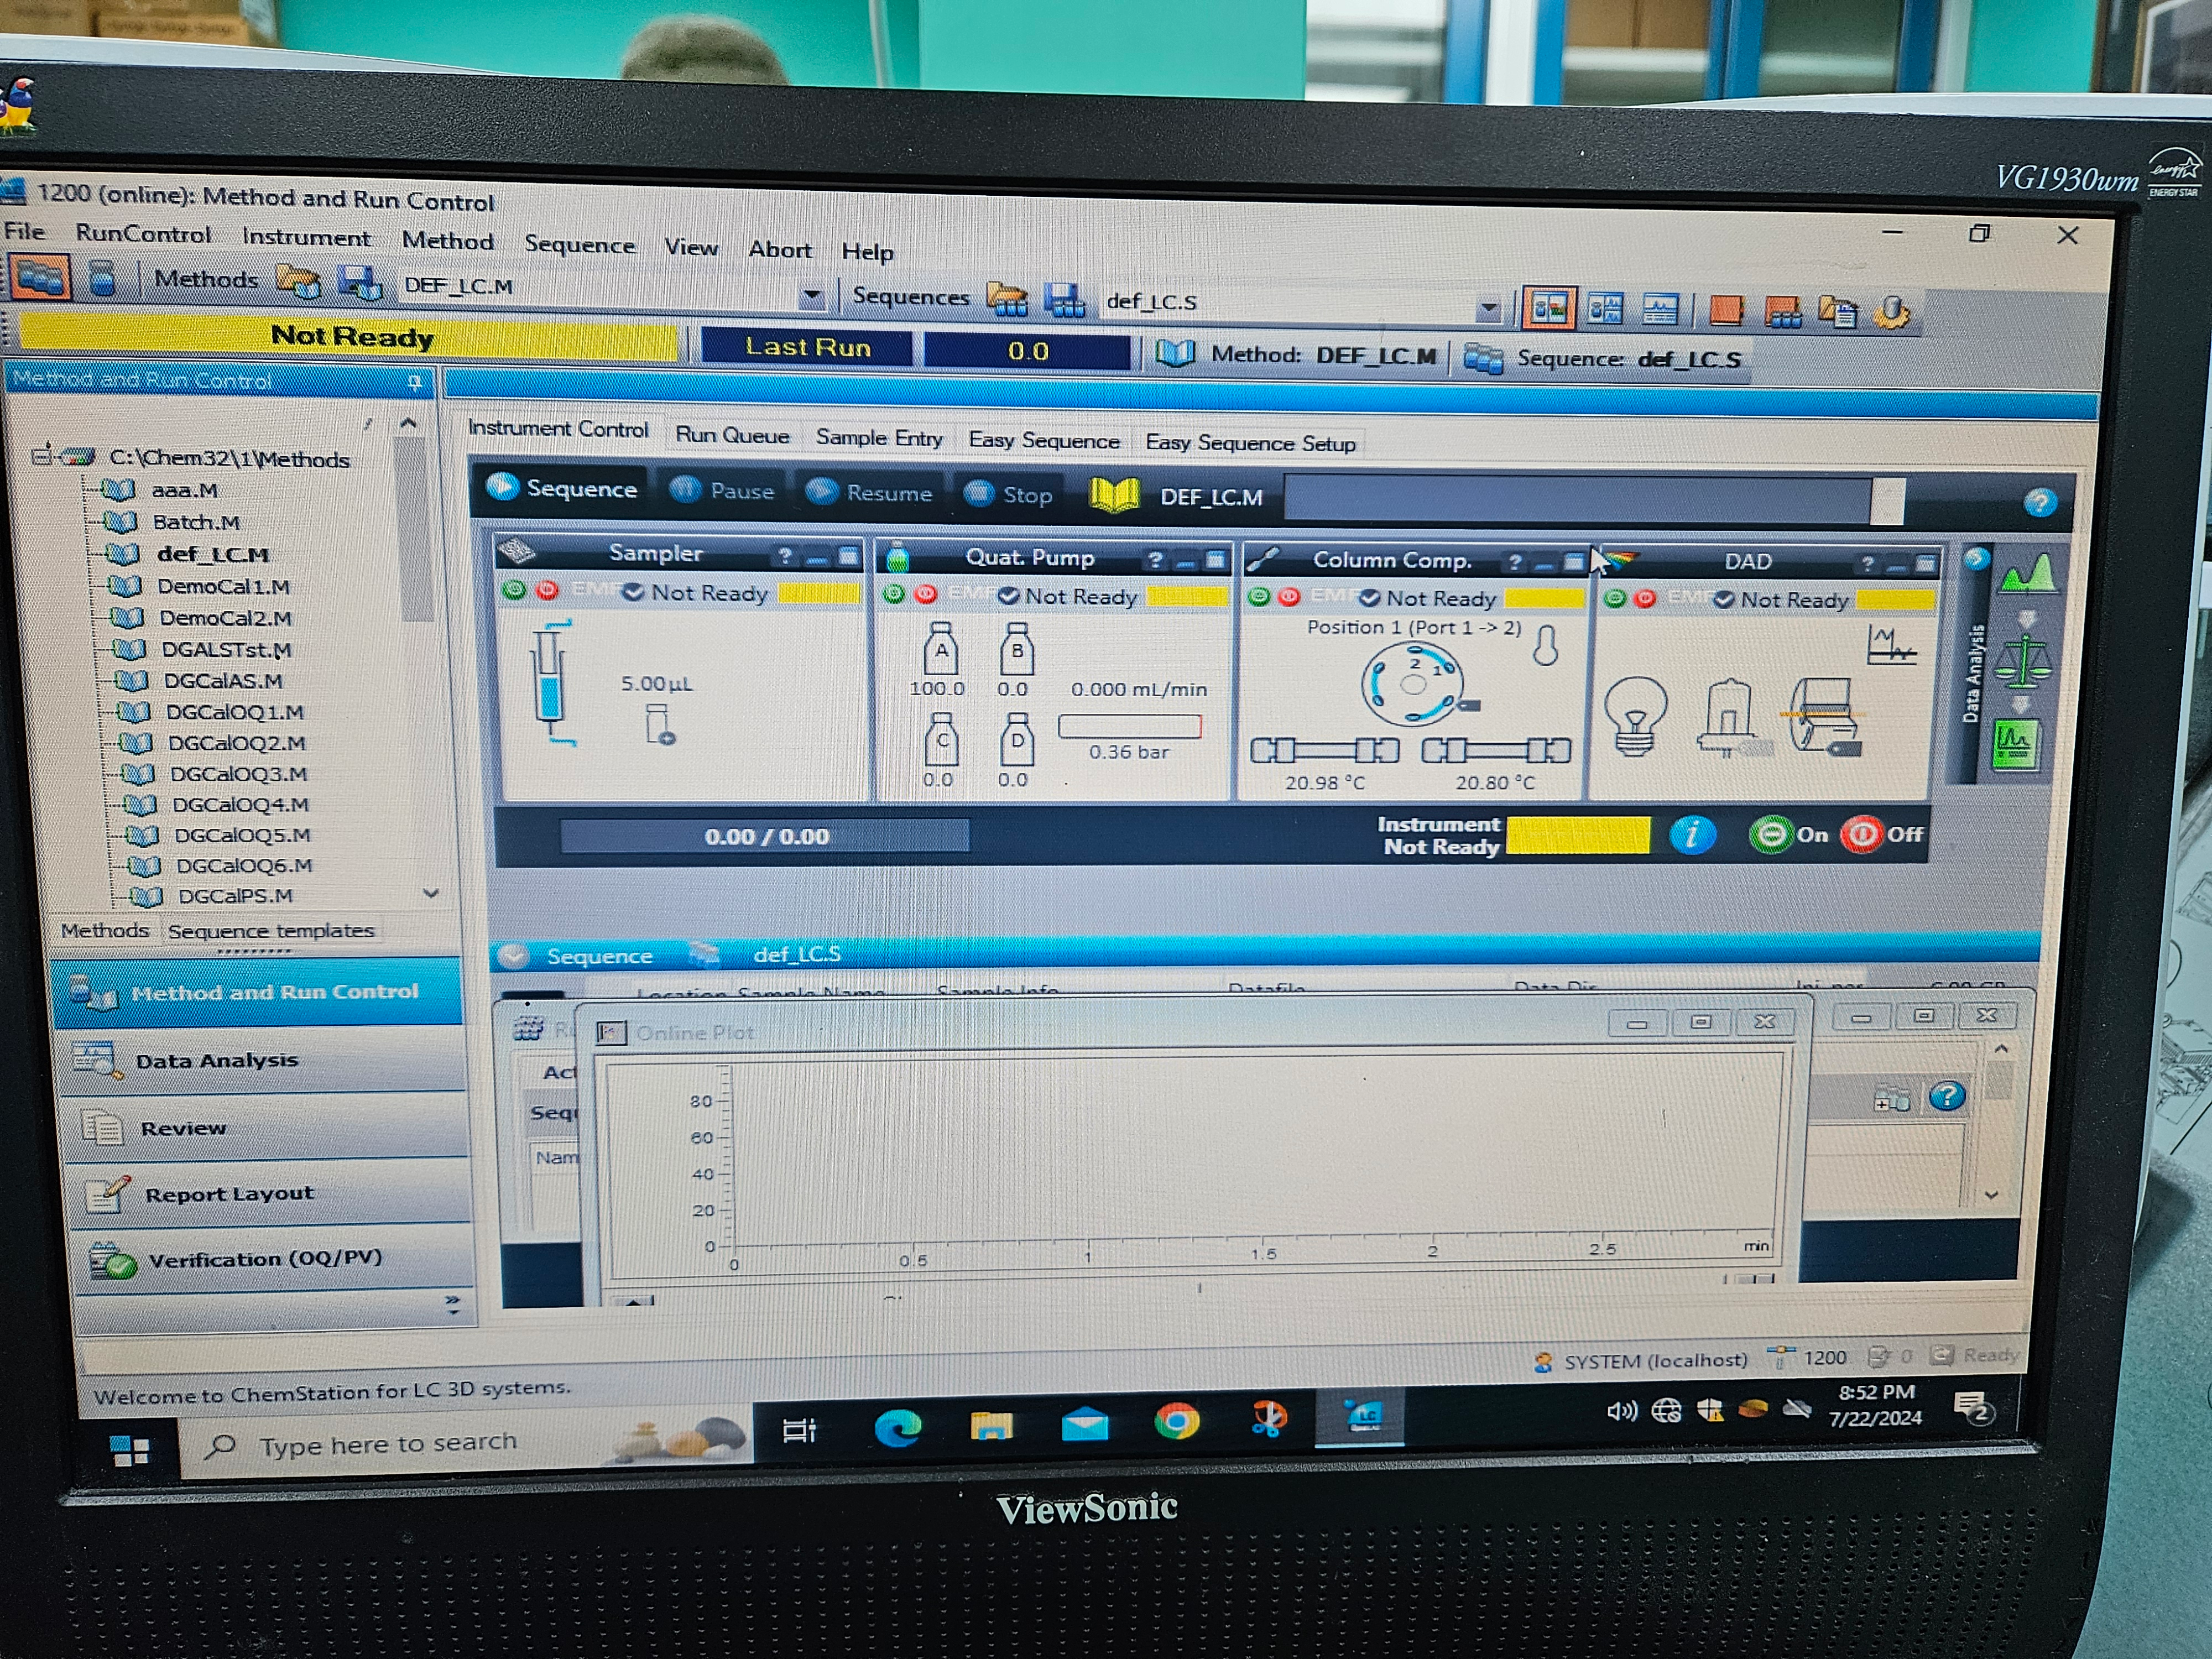2212x1659 pixels.
Task: Collapse the C:\Chem32\1\Methods tree node
Action: point(41,457)
